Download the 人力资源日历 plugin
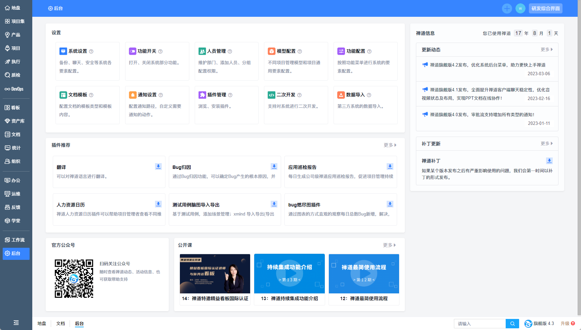Screen dimensions: 581x330 [x=158, y=204]
